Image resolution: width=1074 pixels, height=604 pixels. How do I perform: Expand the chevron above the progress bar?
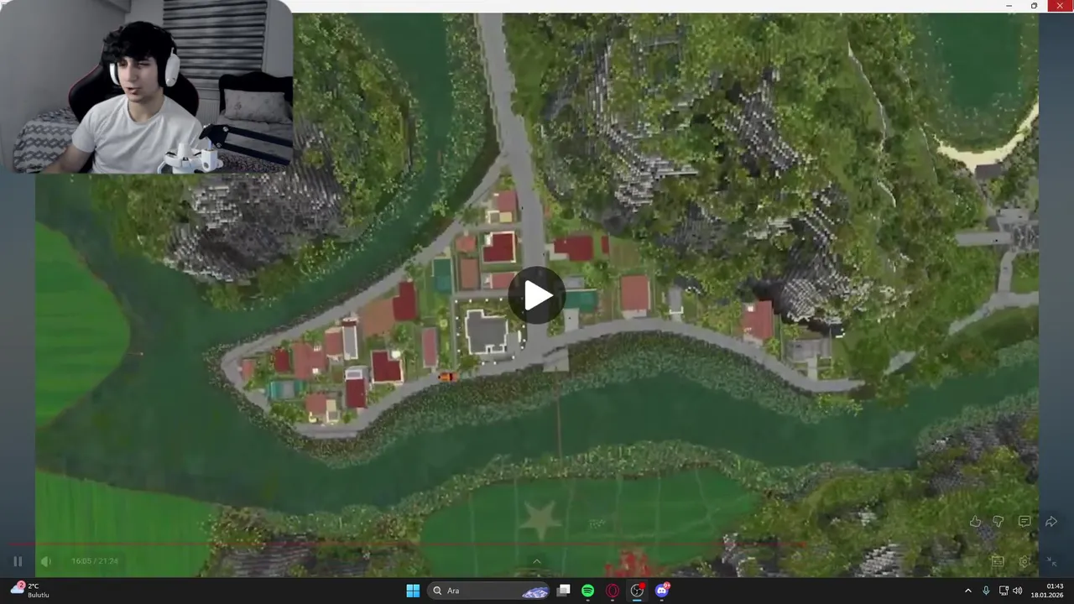tap(537, 561)
